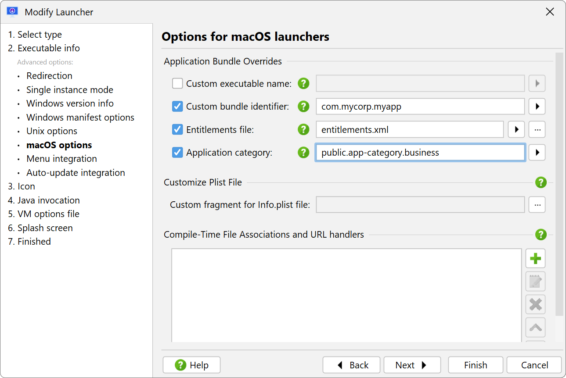Click the custom bundle identifier text field
Image resolution: width=566 pixels, height=378 pixels.
tap(420, 106)
